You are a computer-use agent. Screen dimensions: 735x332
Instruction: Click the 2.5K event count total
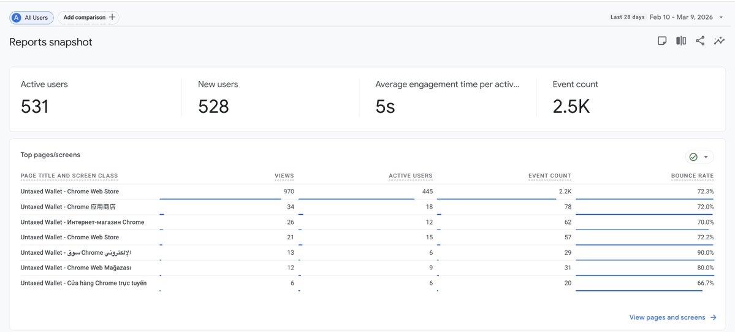point(571,107)
